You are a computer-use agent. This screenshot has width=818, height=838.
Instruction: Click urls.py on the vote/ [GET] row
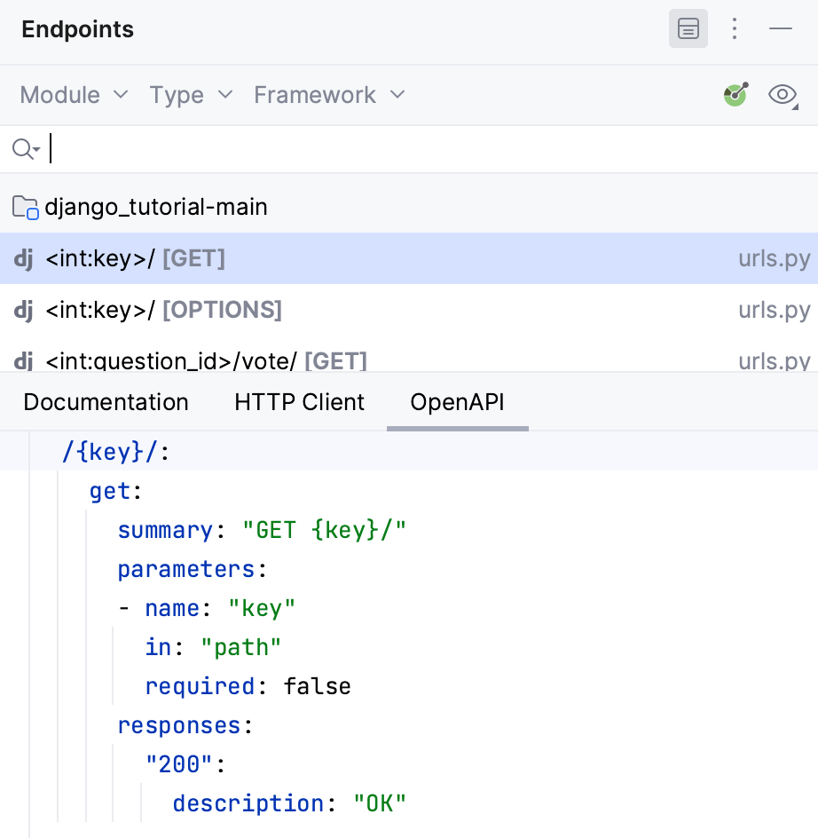pos(775,360)
